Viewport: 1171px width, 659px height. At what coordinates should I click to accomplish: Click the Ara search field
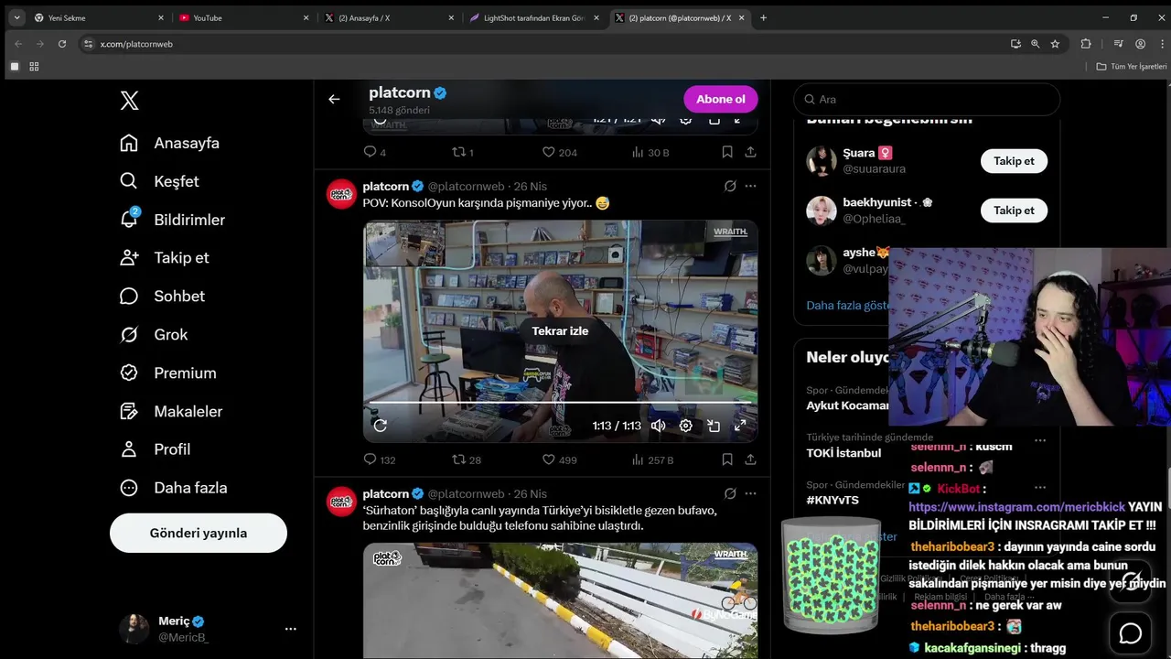pyautogui.click(x=927, y=99)
